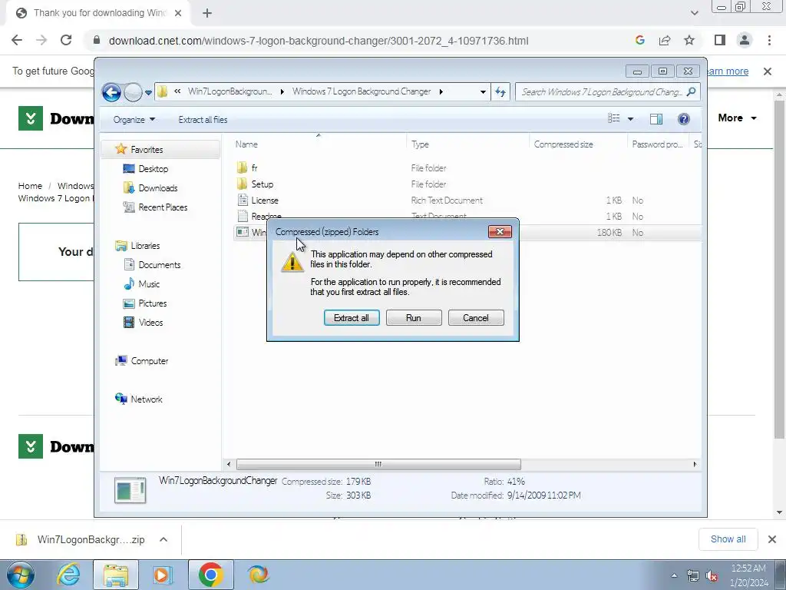Select the fr folder

click(254, 168)
